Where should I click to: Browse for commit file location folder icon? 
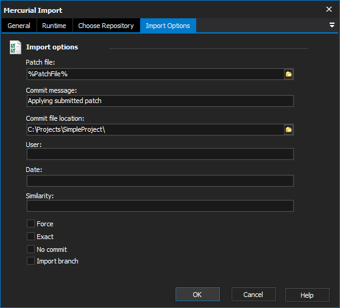(x=289, y=130)
